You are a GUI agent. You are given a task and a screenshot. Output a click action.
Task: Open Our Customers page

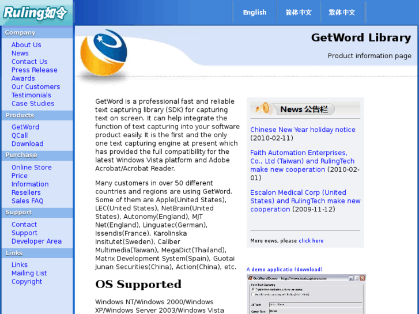pyautogui.click(x=36, y=86)
